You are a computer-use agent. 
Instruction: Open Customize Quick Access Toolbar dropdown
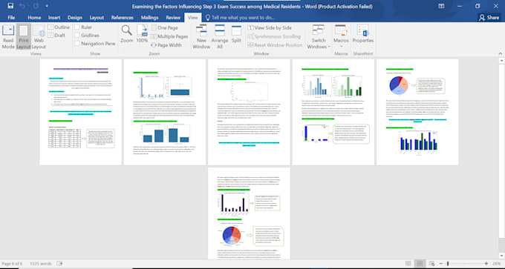coord(47,6)
